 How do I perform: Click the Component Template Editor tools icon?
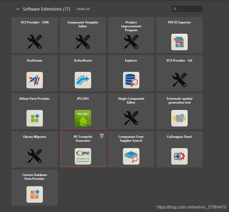[83, 42]
